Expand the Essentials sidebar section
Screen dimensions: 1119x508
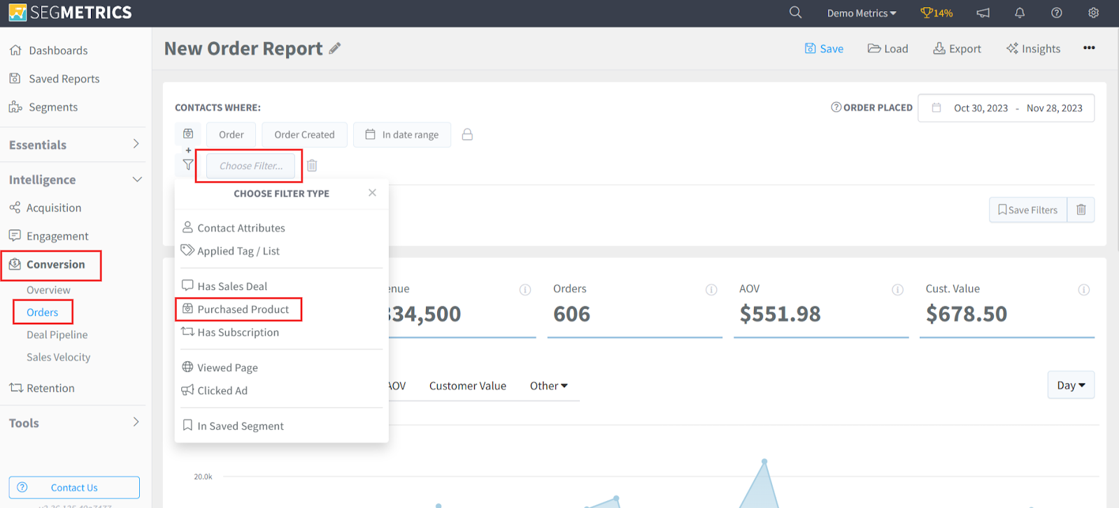tap(136, 144)
